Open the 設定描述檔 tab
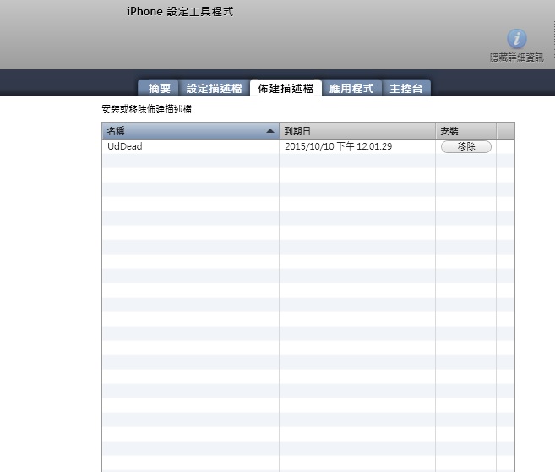Viewport: 555px width, 472px height. [214, 88]
